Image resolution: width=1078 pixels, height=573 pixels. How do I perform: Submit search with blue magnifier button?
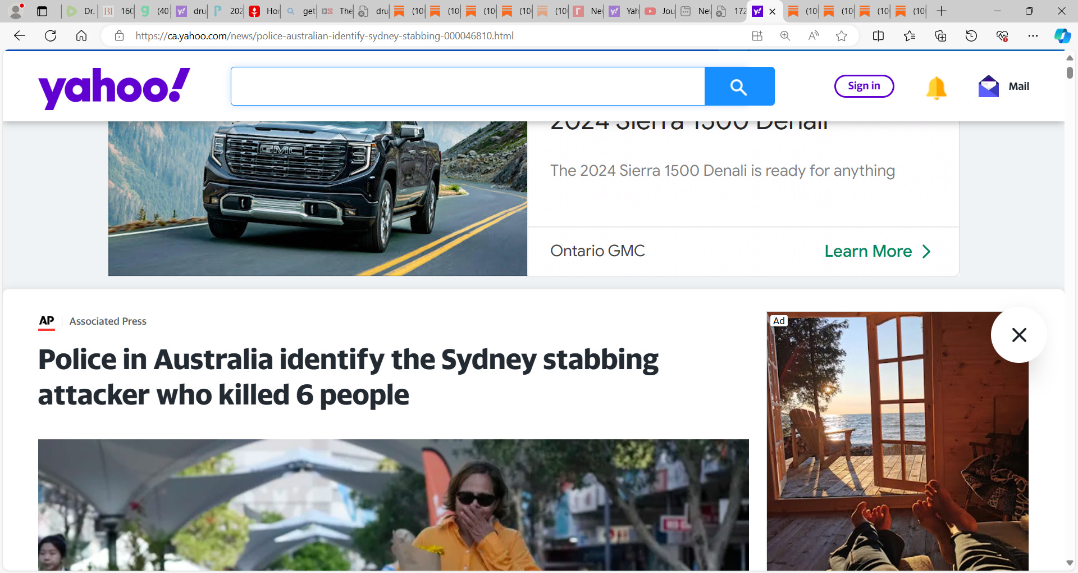739,87
